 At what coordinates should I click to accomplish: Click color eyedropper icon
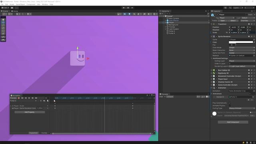pyautogui.click(x=254, y=42)
